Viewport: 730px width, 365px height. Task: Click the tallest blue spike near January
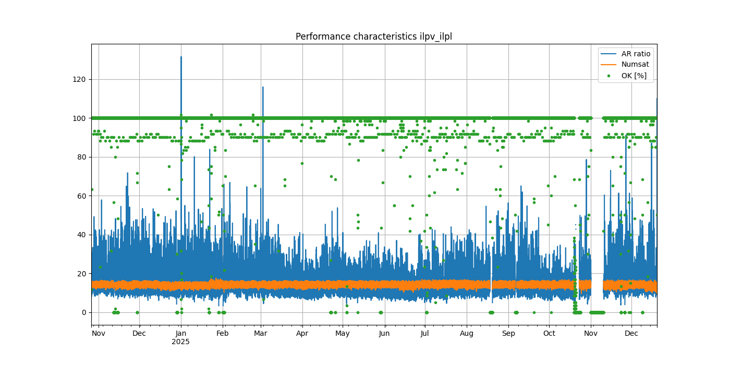tap(181, 58)
